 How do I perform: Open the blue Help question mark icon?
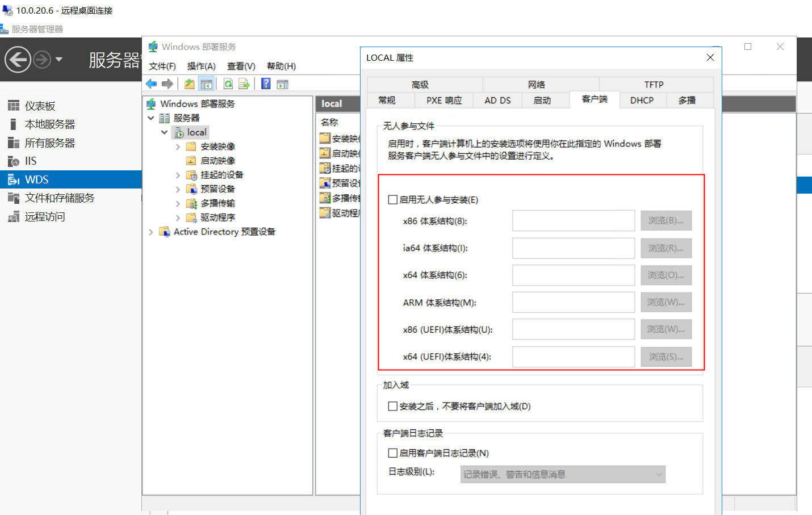click(266, 84)
